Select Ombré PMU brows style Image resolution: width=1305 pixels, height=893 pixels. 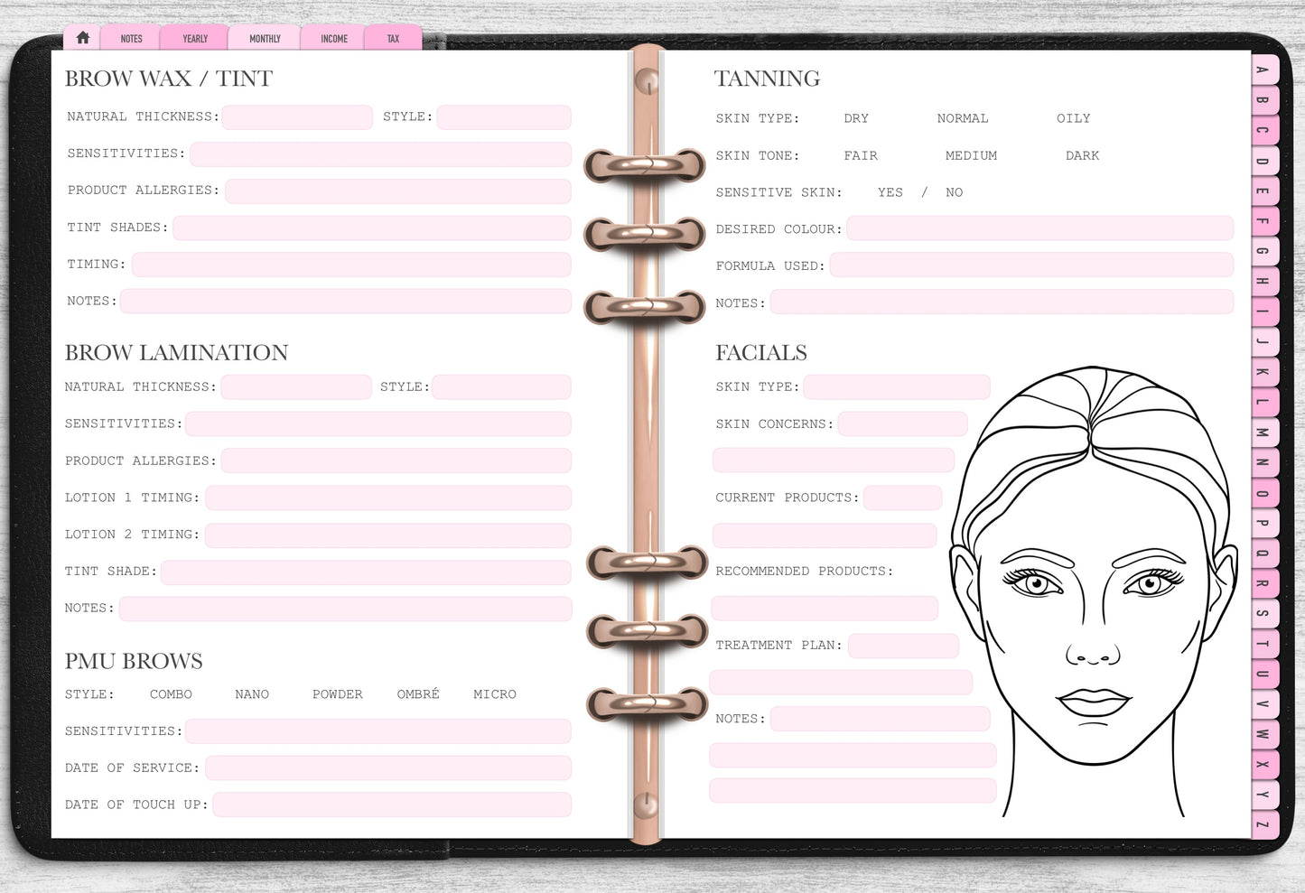(x=418, y=694)
